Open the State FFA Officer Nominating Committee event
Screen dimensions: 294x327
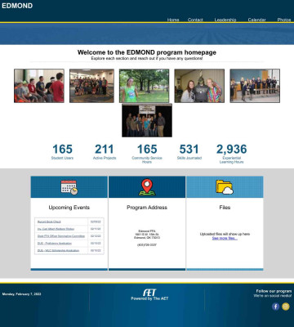[61, 236]
